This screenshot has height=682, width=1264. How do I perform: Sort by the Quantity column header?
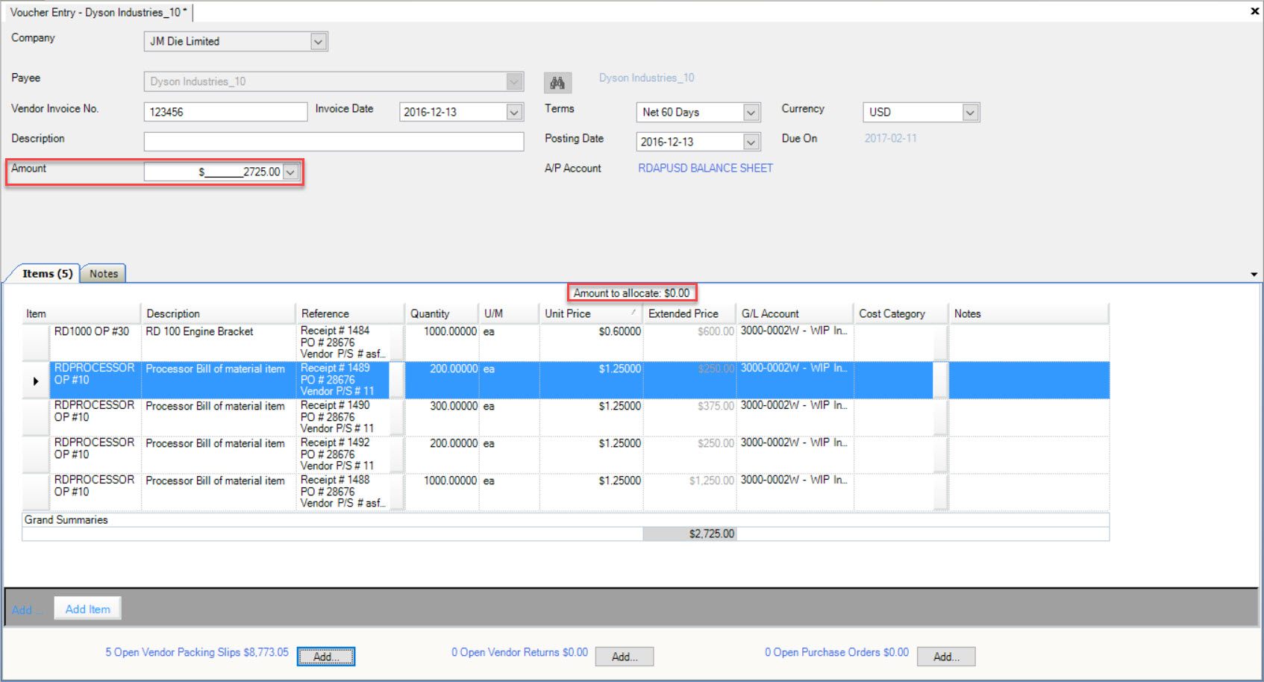[442, 313]
